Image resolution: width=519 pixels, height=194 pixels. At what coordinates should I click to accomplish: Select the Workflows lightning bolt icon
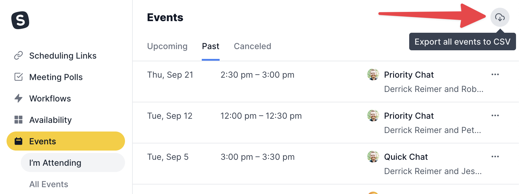click(x=18, y=98)
